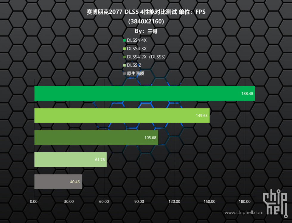Image resolution: width=292 pixels, height=223 pixels.
Task: Select the DLSS 2 legend label
Action: click(x=134, y=65)
